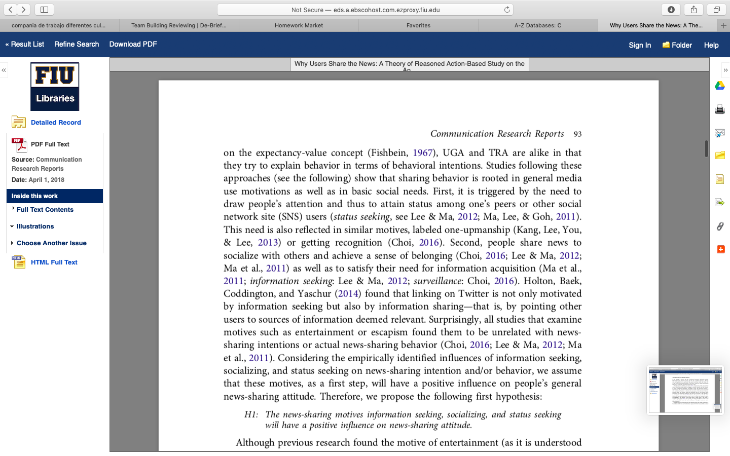Click the article title bar above PDF
The height and width of the screenshot is (456, 730).
coord(409,64)
